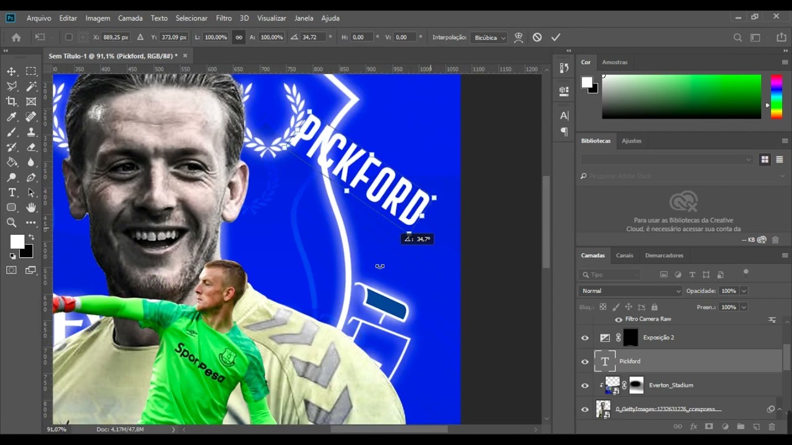Select the Eraser tool
The image size is (792, 445).
pos(31,147)
